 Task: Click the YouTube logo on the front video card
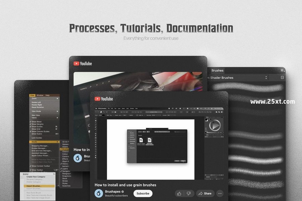coord(104,99)
